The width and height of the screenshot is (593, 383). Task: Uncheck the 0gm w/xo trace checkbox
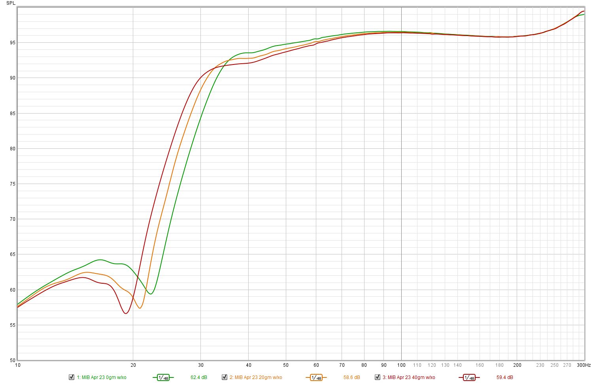[x=72, y=377]
